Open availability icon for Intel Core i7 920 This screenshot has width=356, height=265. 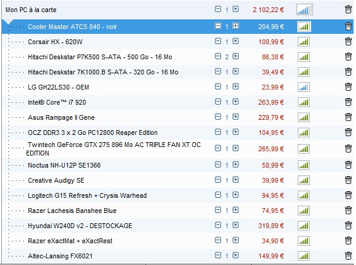pyautogui.click(x=304, y=102)
